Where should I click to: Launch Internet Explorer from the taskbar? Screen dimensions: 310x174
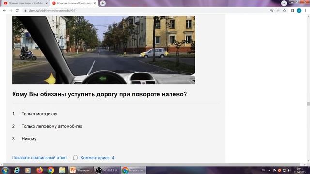tap(17, 170)
